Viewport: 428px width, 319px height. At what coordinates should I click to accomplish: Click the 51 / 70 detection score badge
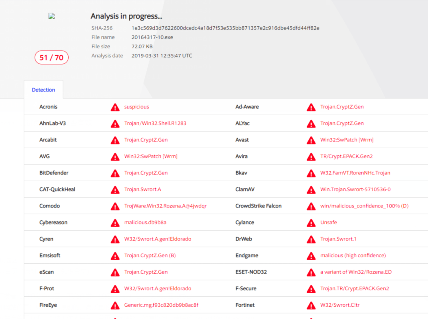click(51, 57)
